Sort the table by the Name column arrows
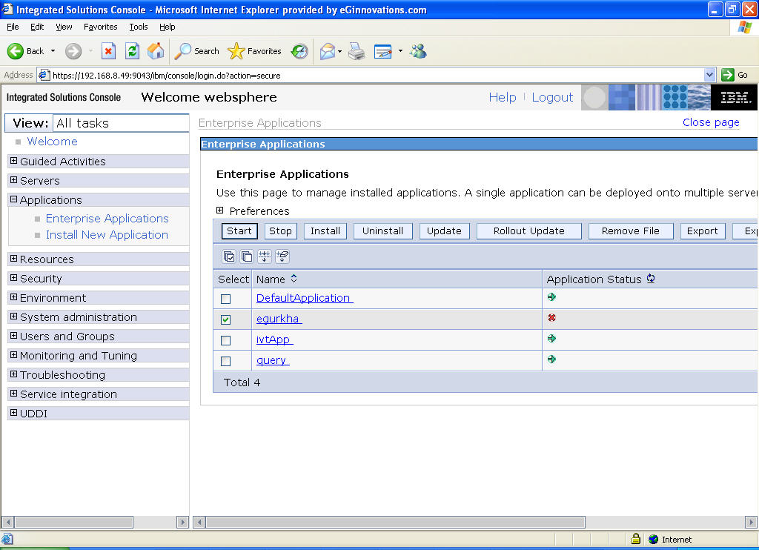This screenshot has width=759, height=550. 294,279
